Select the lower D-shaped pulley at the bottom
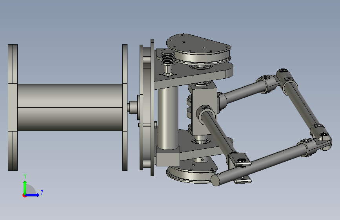The height and width of the screenshot is (220, 340). 191,173
